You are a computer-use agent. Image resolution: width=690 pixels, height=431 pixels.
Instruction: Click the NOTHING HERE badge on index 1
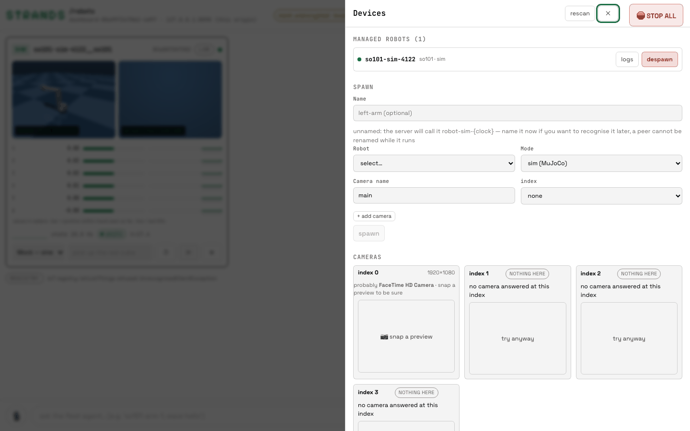click(527, 274)
